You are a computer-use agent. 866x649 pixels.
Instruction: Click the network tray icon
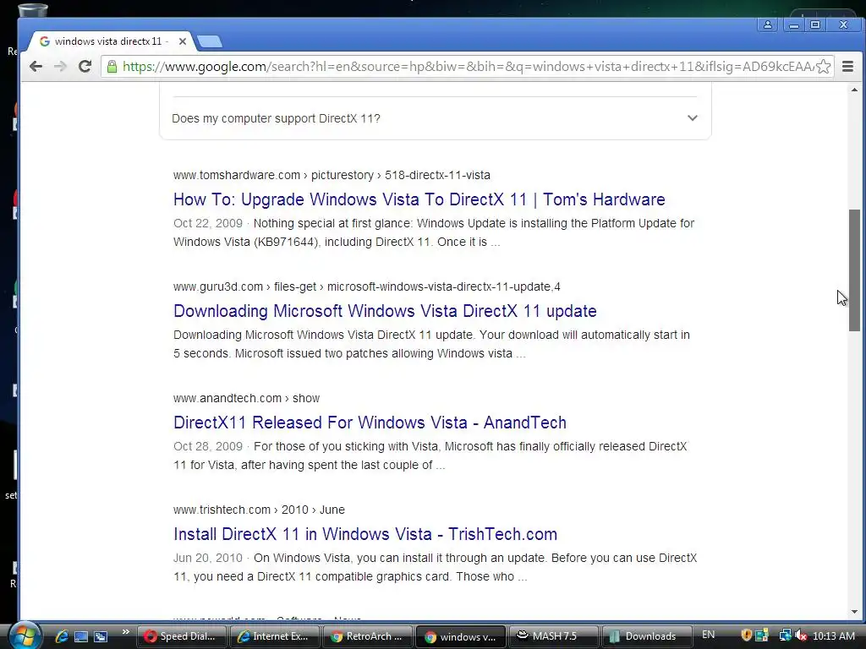point(786,635)
